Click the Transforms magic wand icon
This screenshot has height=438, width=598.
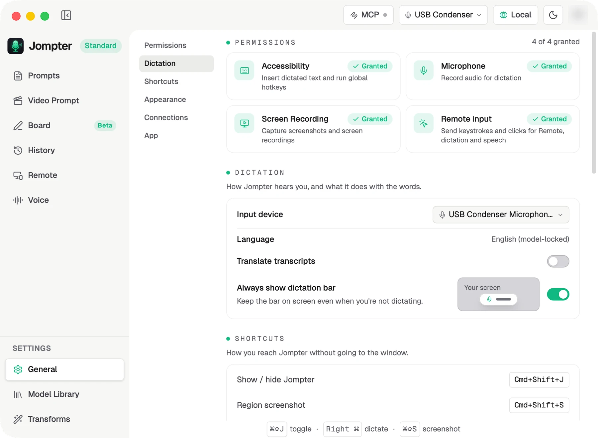point(18,419)
